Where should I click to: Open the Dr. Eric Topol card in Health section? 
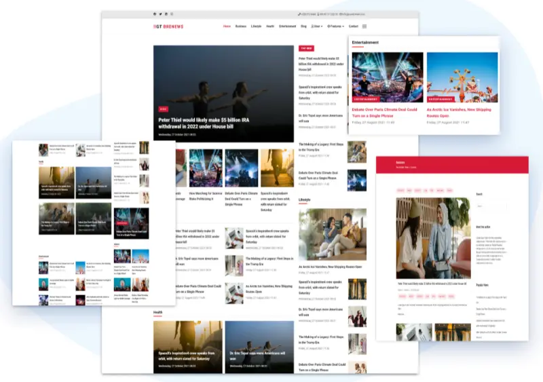tap(259, 347)
